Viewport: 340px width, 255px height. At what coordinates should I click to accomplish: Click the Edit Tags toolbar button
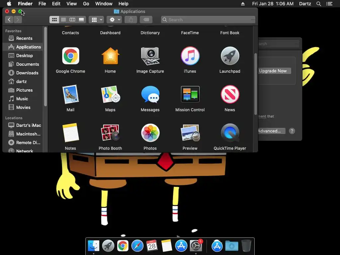coord(146,20)
